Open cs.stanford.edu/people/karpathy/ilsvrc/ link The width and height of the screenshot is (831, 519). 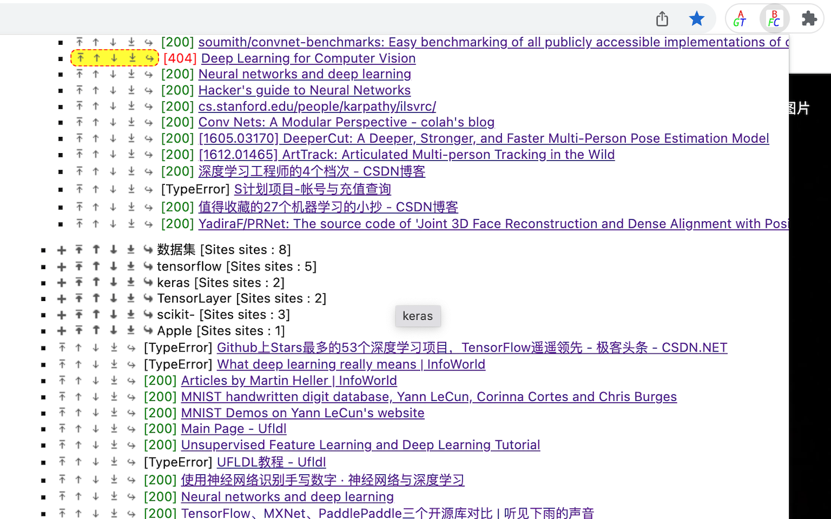[317, 106]
